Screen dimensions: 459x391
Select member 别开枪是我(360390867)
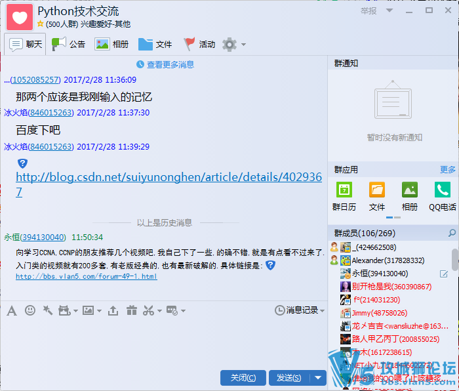coord(391,287)
